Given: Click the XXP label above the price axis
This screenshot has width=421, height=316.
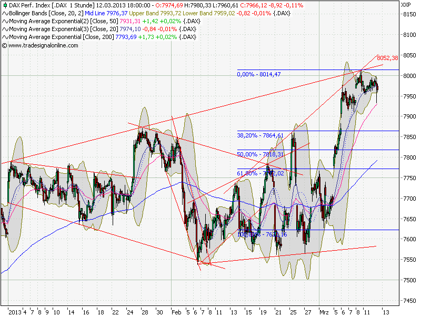Looking at the screenshot, I should pyautogui.click(x=406, y=5).
